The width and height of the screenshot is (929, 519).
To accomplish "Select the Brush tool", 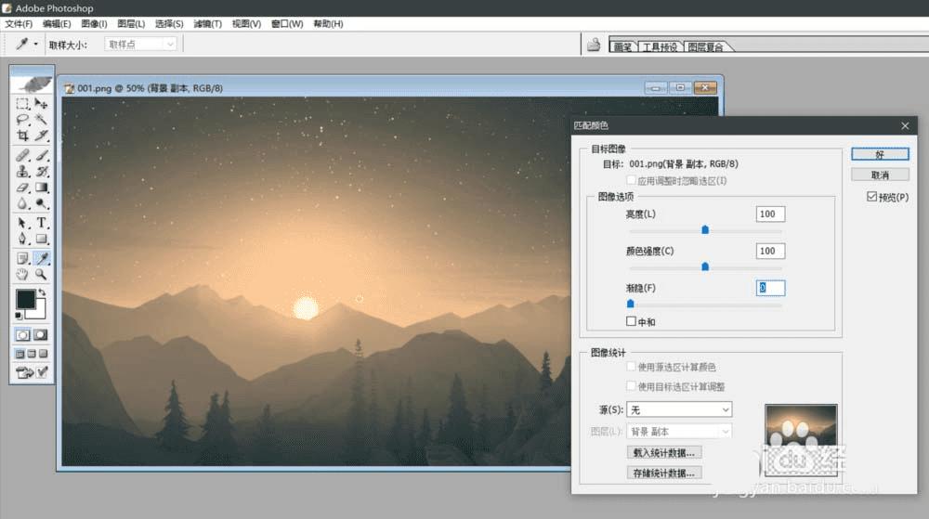I will [41, 156].
